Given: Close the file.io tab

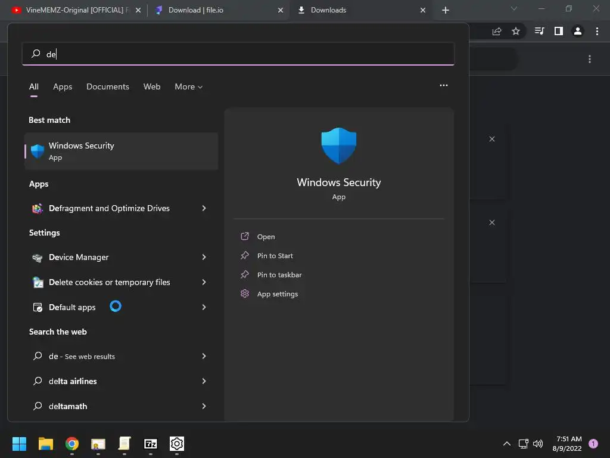Looking at the screenshot, I should (281, 10).
